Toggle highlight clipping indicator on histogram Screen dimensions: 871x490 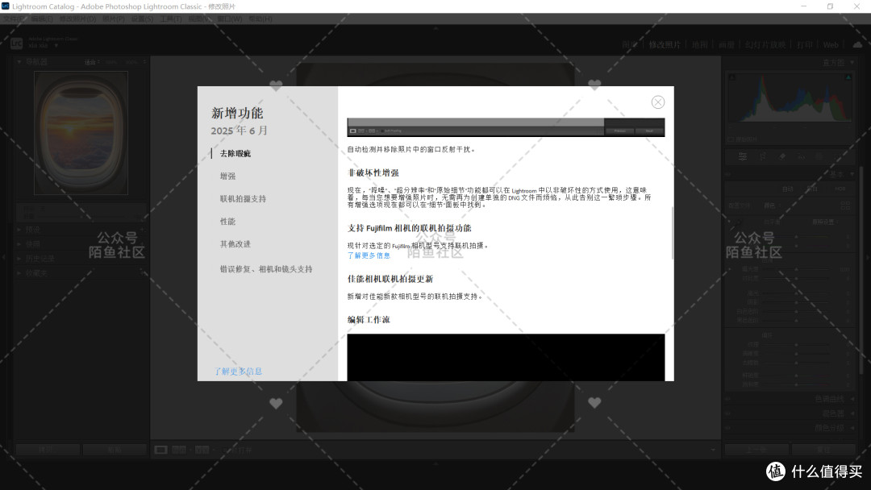[848, 77]
